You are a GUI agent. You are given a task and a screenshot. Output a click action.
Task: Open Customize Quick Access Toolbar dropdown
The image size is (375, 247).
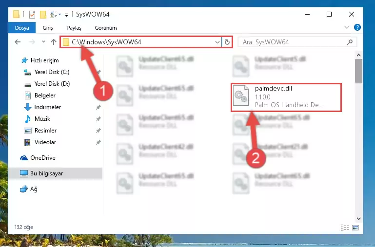[x=66, y=15]
